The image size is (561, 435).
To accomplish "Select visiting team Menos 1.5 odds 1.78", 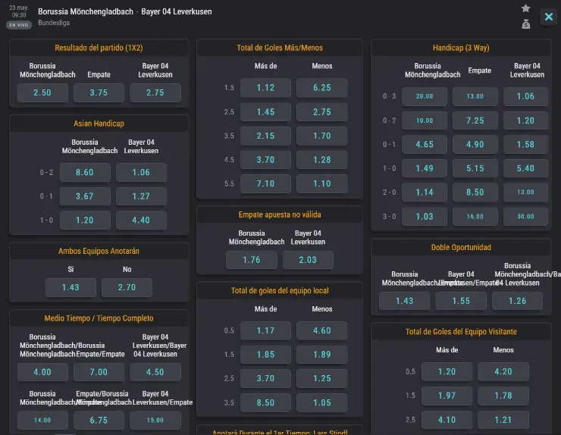I will pyautogui.click(x=503, y=396).
